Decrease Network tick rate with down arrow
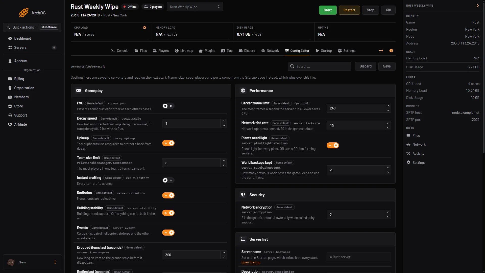 click(x=388, y=128)
